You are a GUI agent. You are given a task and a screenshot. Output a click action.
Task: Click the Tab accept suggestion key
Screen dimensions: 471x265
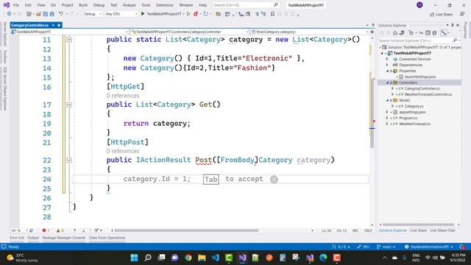point(211,180)
